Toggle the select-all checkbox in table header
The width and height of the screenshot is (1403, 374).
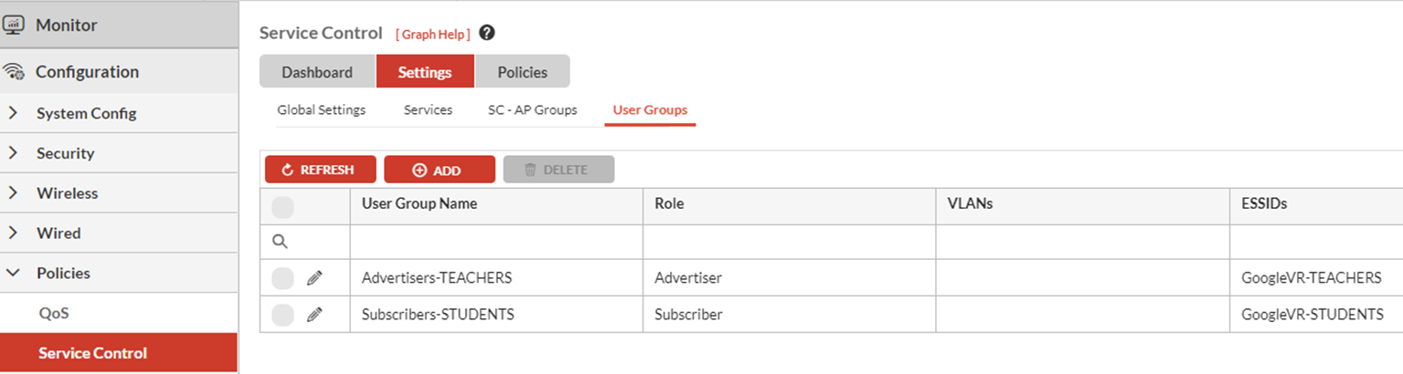point(283,207)
